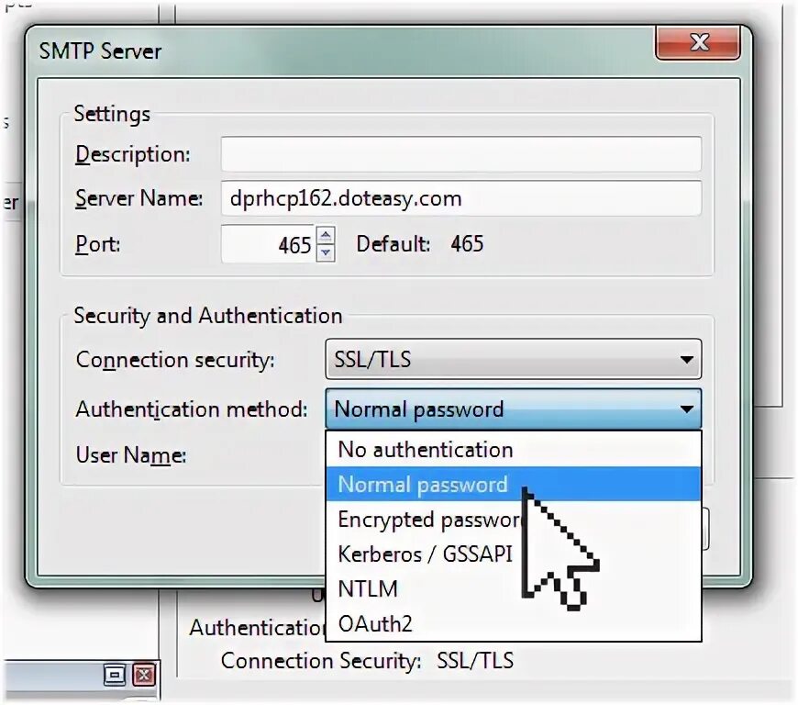
Task: Click the Server Name field
Action: coord(461,198)
